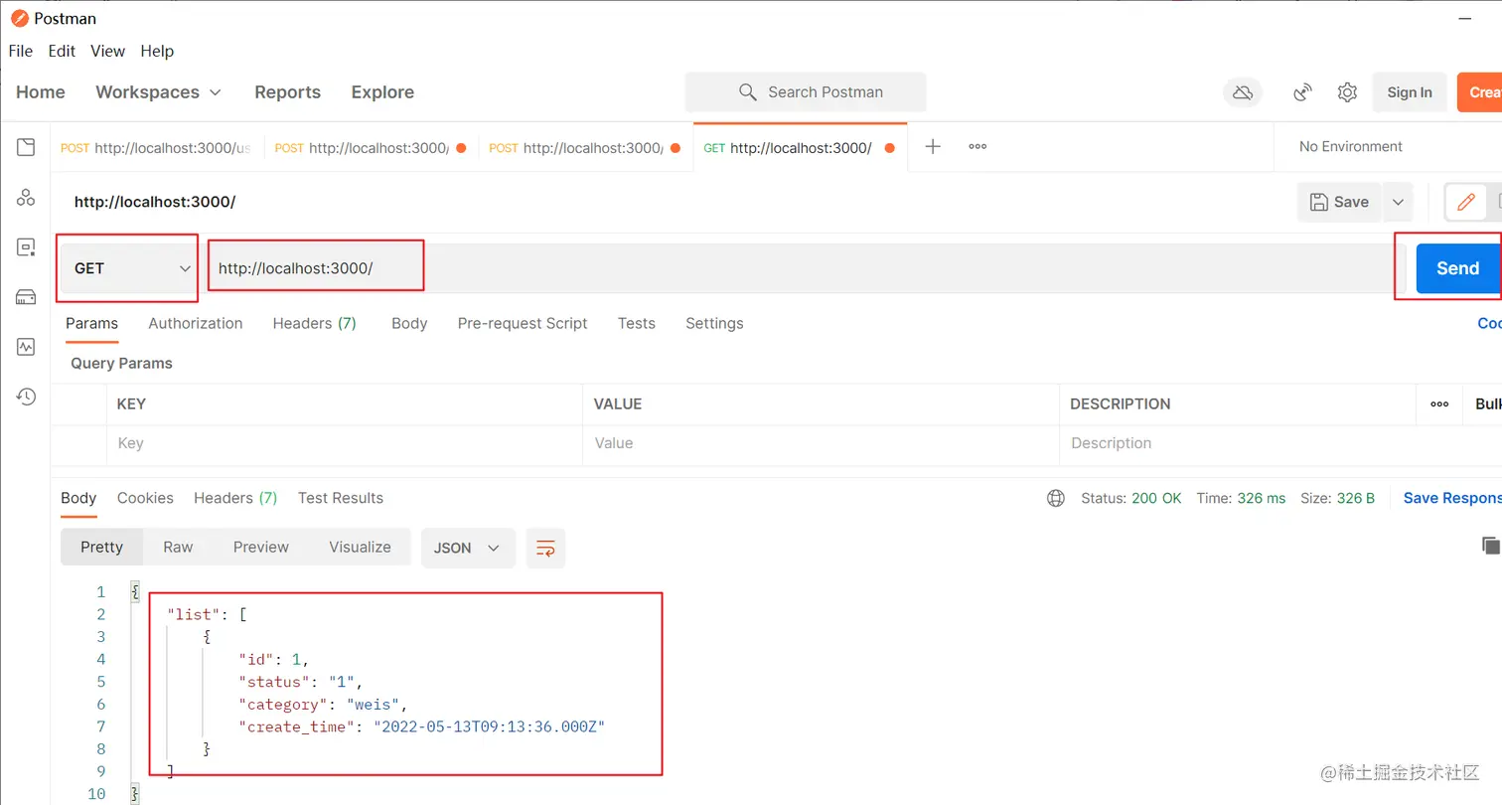Image resolution: width=1502 pixels, height=805 pixels.
Task: Switch to the first POST request tab
Action: click(x=157, y=147)
